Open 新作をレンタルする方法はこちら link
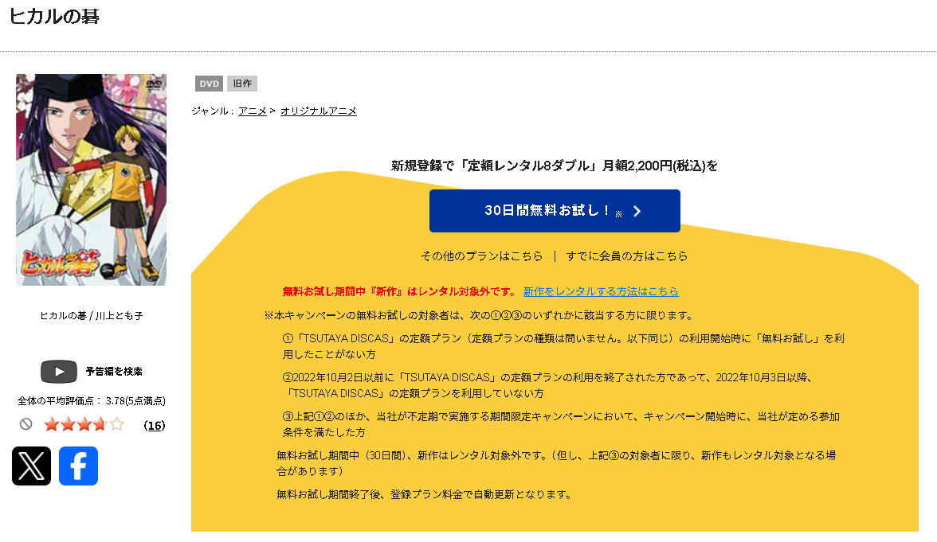937x542 pixels. coord(601,291)
